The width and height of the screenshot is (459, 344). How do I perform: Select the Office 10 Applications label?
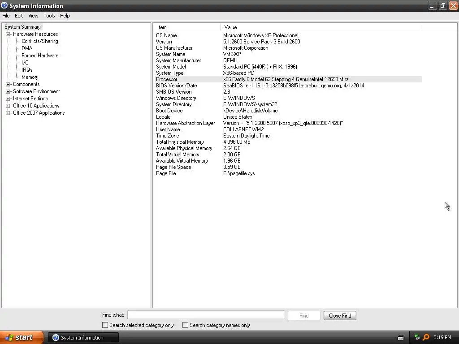pos(36,106)
